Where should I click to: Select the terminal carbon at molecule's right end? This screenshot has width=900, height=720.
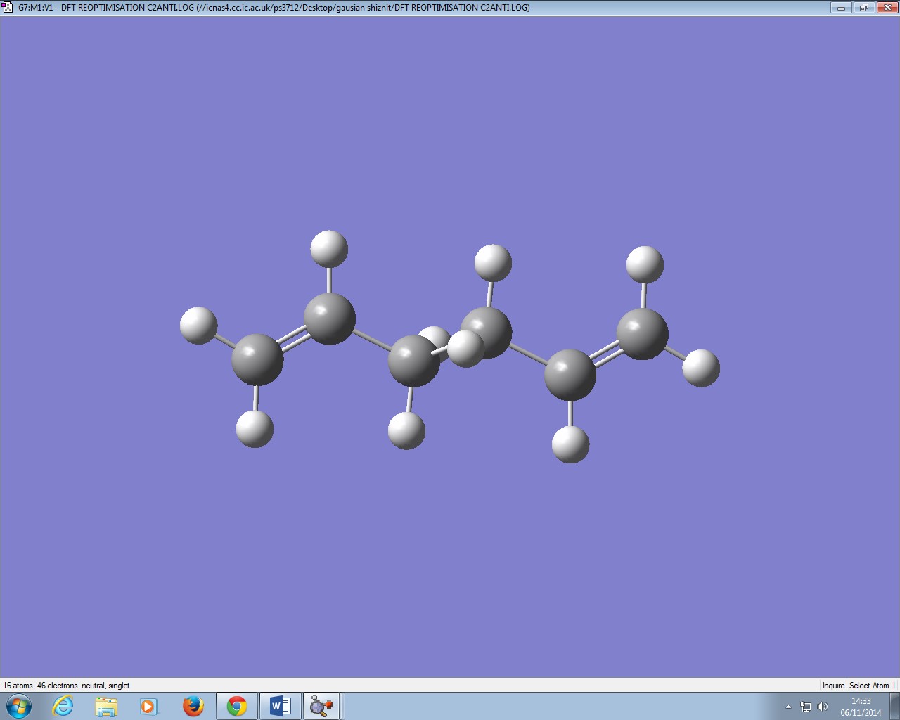pos(642,333)
